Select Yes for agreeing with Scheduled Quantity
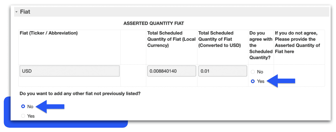Screen dimensions: 336x132 coord(253,81)
